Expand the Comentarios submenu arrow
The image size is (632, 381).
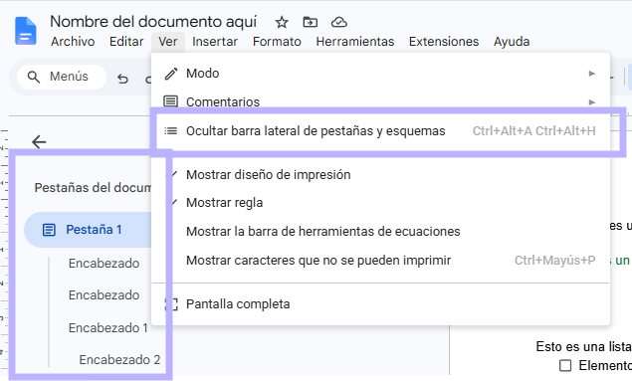(x=592, y=102)
